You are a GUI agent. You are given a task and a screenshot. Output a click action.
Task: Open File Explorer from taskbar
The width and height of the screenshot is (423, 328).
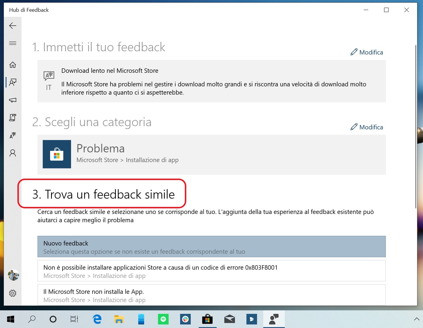119,319
